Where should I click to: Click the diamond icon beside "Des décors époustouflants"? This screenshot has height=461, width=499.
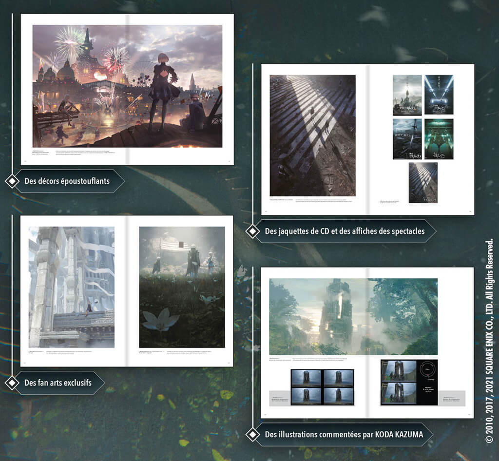(12, 181)
